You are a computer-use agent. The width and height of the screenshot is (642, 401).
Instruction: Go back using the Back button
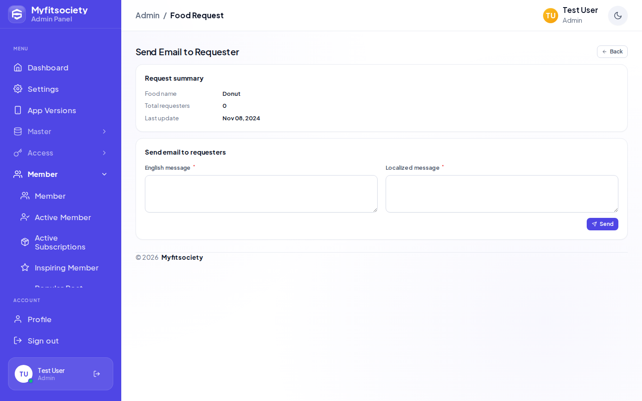point(612,52)
